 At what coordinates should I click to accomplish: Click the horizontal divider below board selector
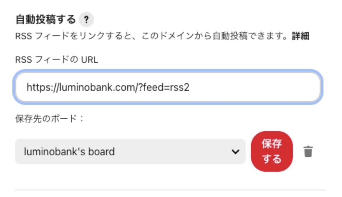[170, 190]
